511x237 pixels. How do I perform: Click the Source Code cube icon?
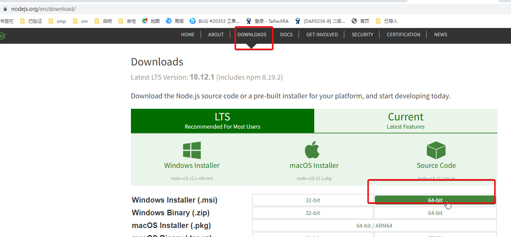point(436,150)
